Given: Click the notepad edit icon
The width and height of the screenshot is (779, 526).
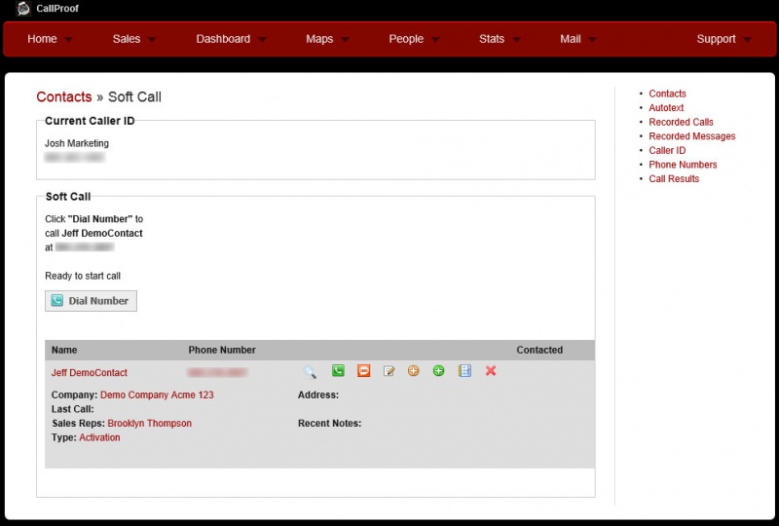Looking at the screenshot, I should 389,371.
